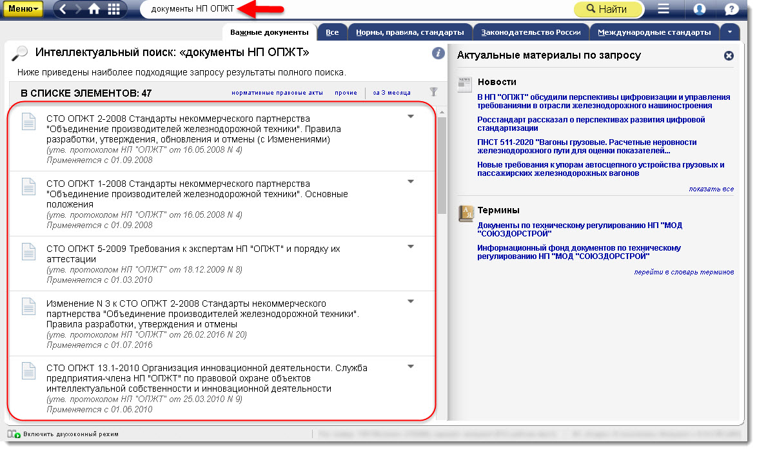Screen dimensions: 757x451
Task: Click the document icon for СТО ОПЖТ 13.1-2010
Action: [x=28, y=370]
